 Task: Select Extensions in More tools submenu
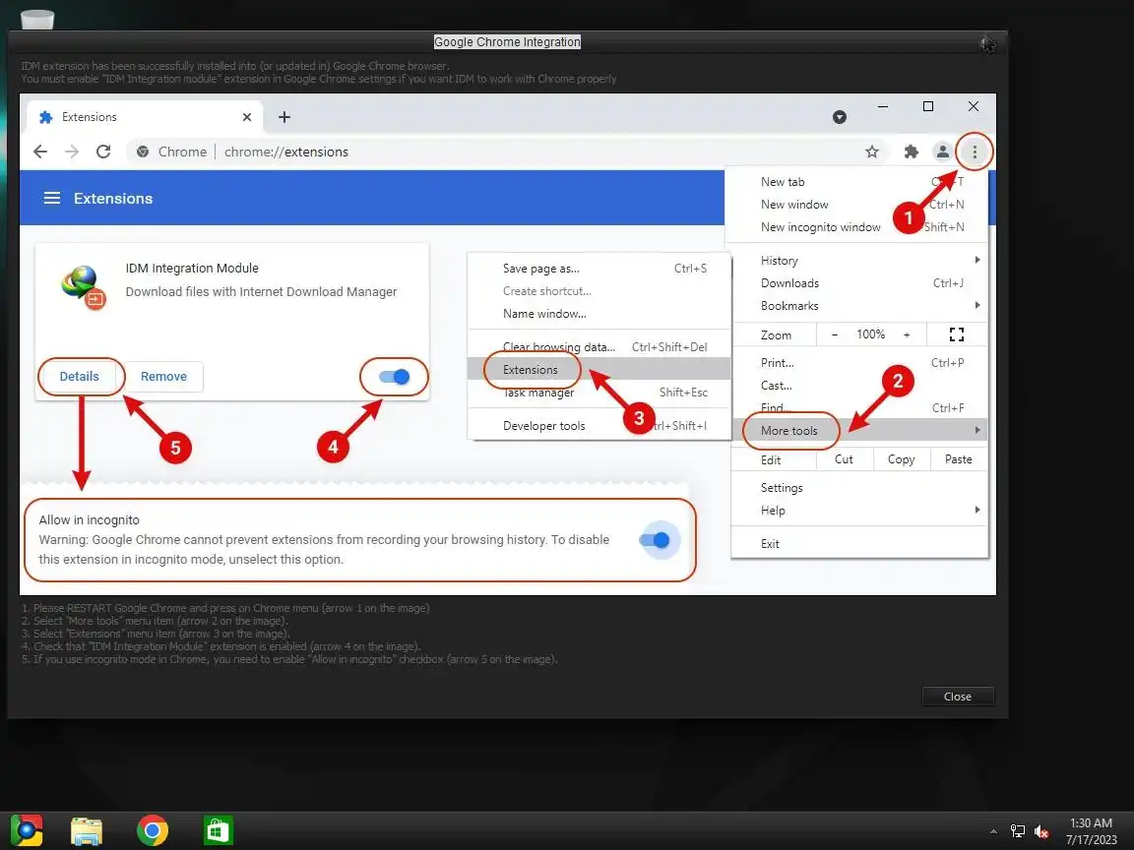pos(598,369)
